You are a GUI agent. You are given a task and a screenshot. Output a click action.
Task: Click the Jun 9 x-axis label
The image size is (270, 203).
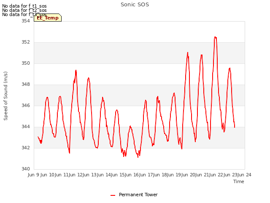[x=33, y=175]
